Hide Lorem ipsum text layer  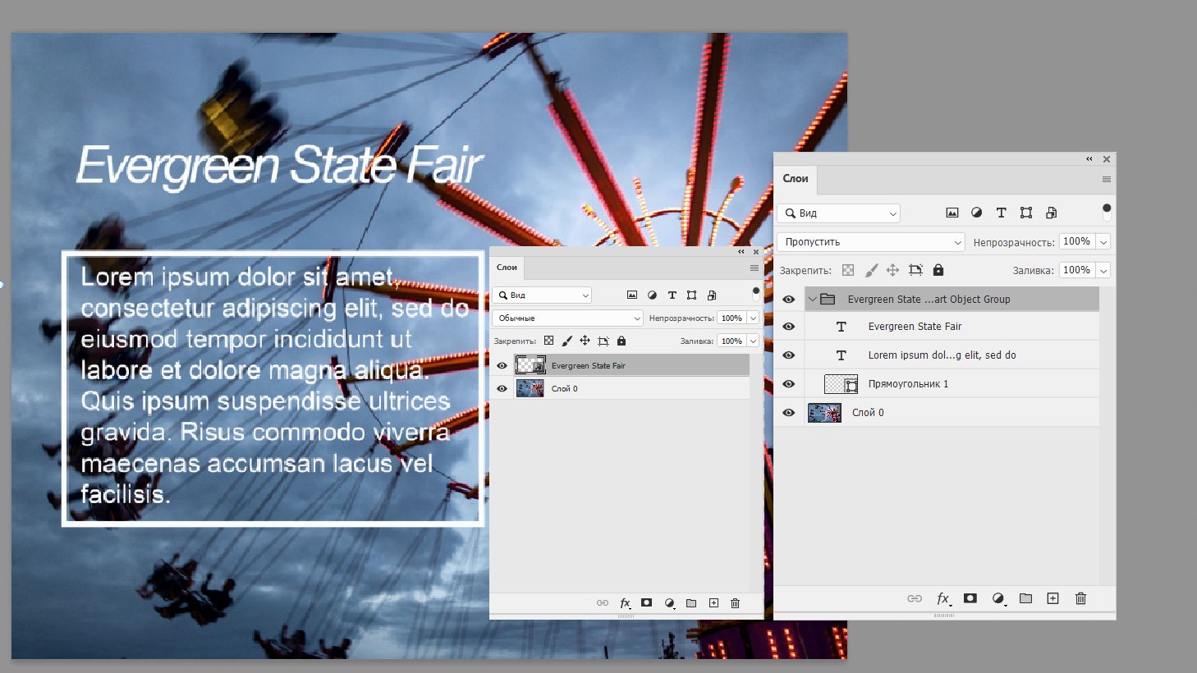[x=789, y=355]
